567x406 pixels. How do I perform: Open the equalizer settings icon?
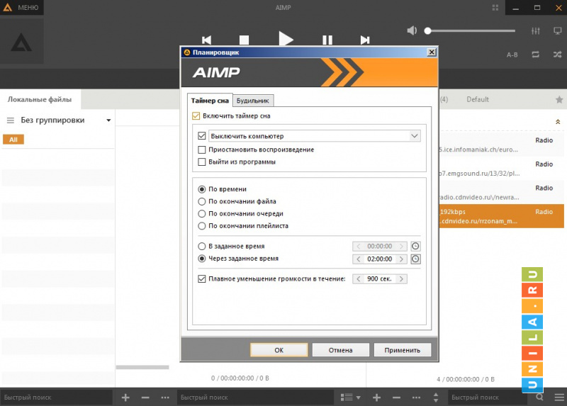point(535,31)
